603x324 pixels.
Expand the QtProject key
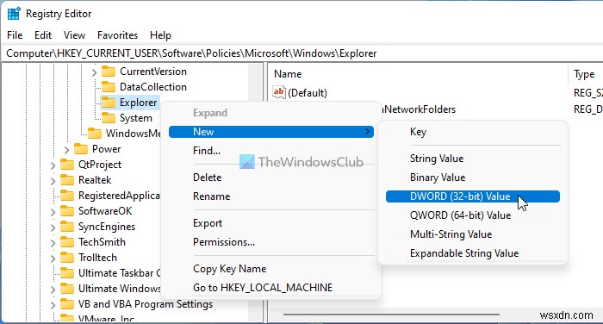click(x=53, y=165)
